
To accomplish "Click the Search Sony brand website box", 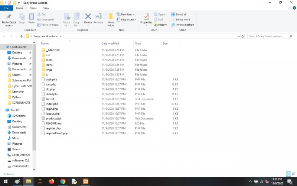I will click(271, 36).
